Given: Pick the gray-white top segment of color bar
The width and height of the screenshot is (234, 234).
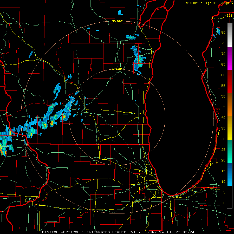Looking at the screenshot, I should 230,35.
